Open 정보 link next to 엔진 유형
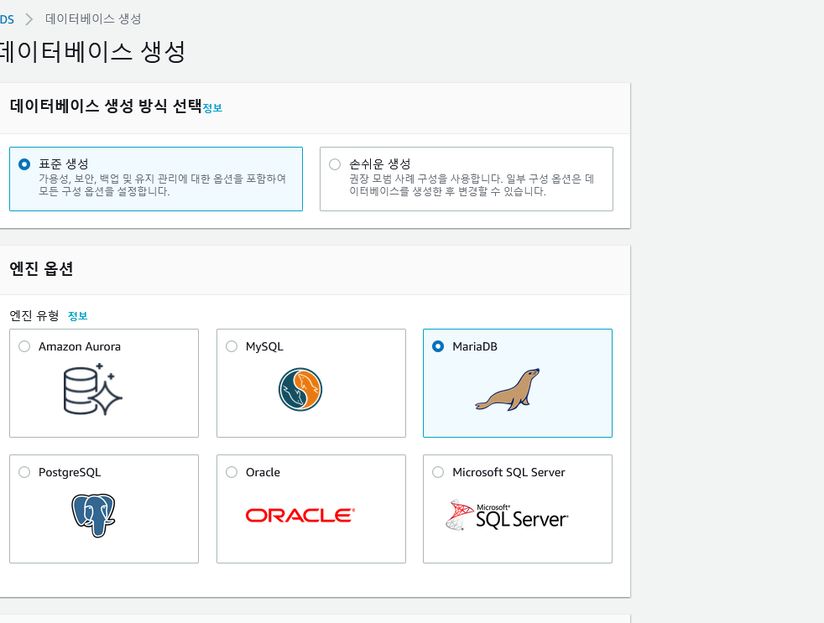 78,316
